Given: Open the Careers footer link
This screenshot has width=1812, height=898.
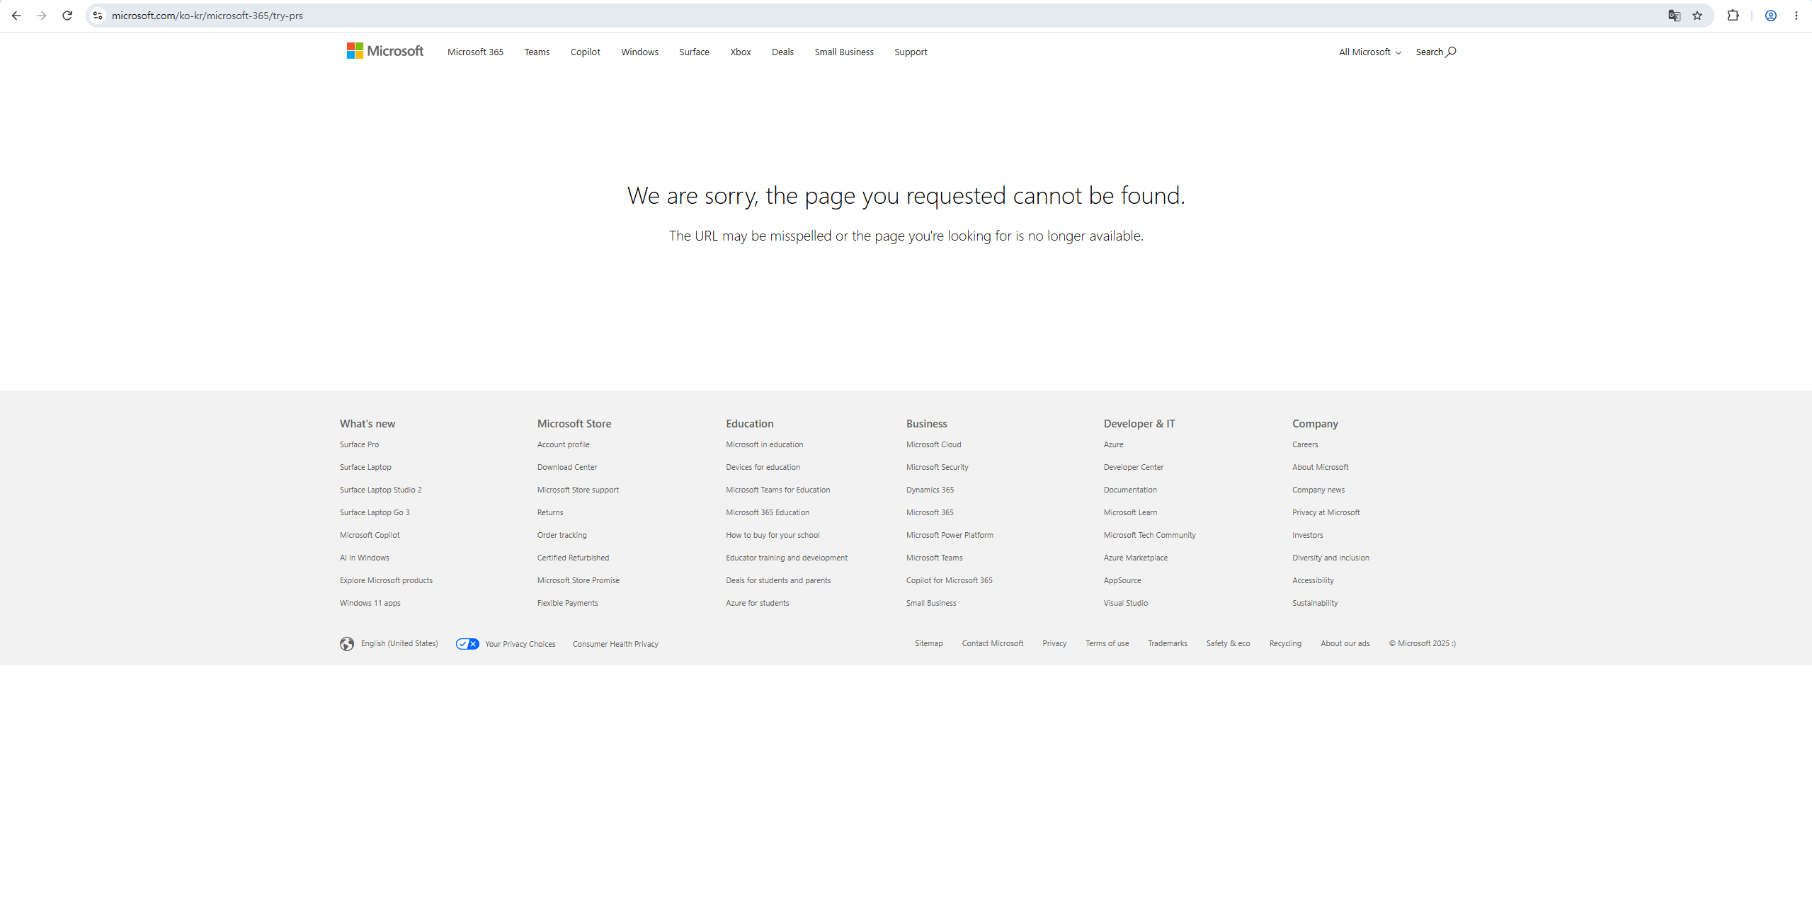Looking at the screenshot, I should [x=1304, y=444].
